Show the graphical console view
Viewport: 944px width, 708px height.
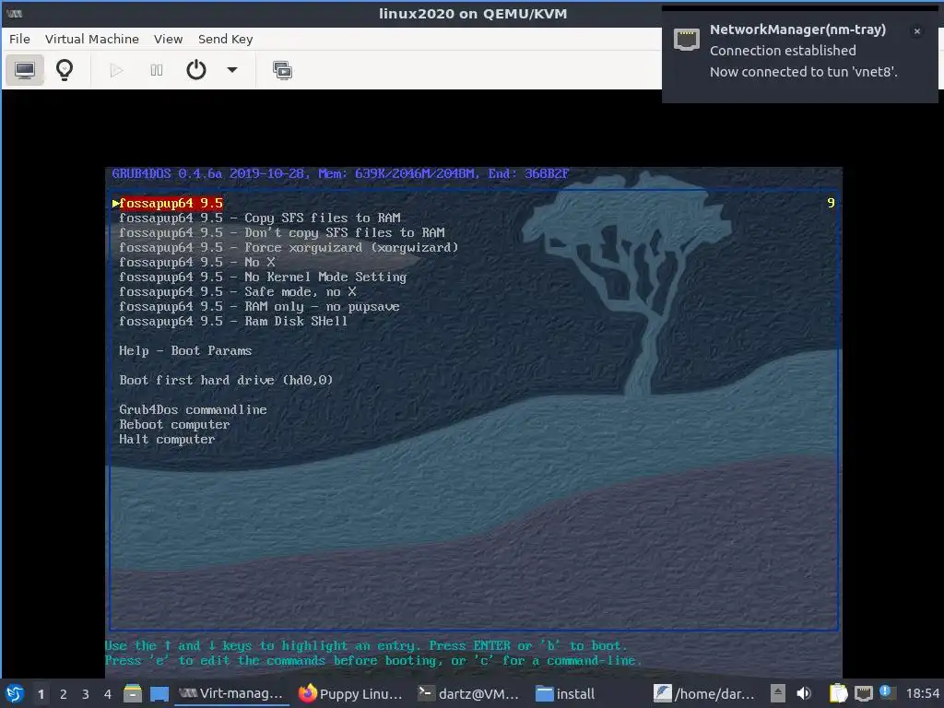[25, 70]
